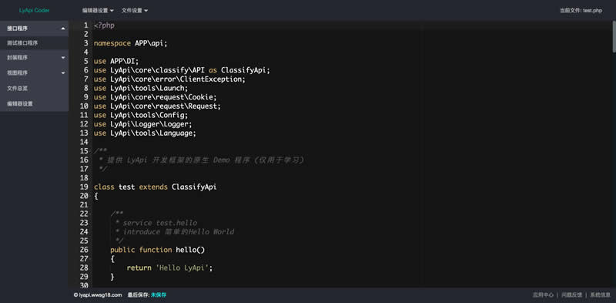Click the editor vertical scrollbar thumb
This screenshot has width=616, height=303.
point(614,36)
